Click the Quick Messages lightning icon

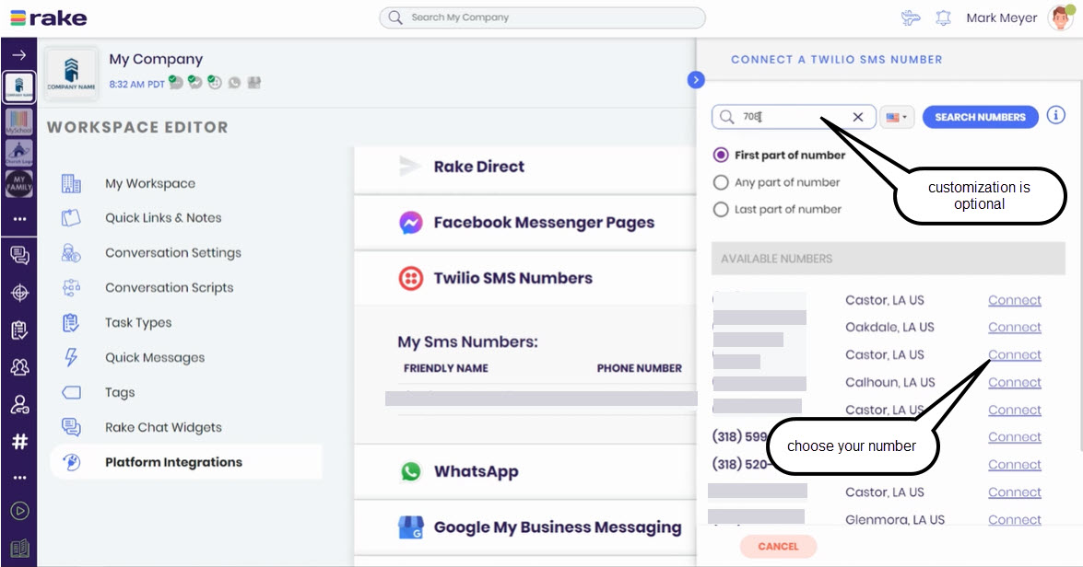(x=71, y=357)
